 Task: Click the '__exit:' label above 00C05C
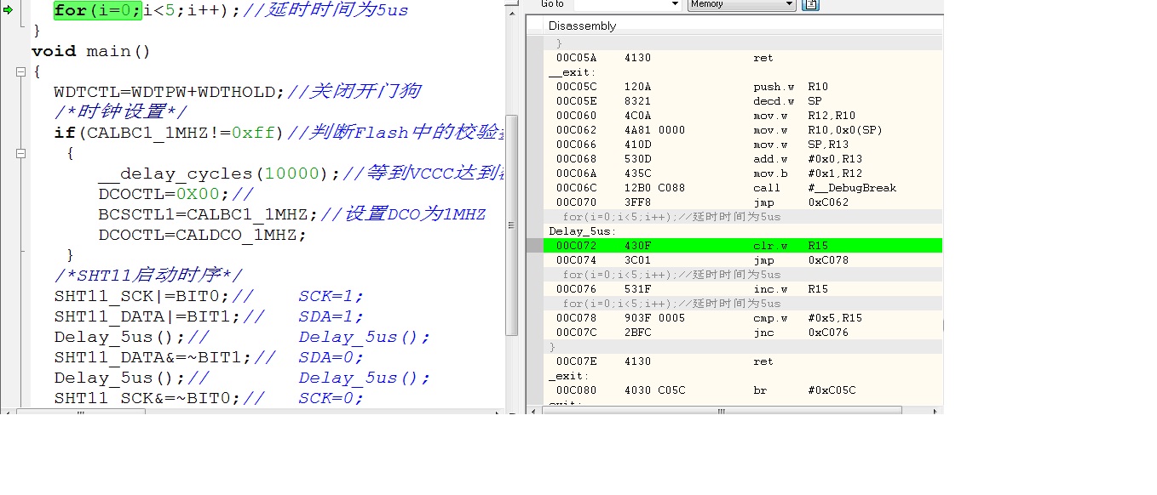(571, 72)
